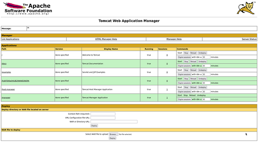The height and width of the screenshot is (142, 258).
Task: Click the Context Path (required) field
Action: click(x=103, y=114)
